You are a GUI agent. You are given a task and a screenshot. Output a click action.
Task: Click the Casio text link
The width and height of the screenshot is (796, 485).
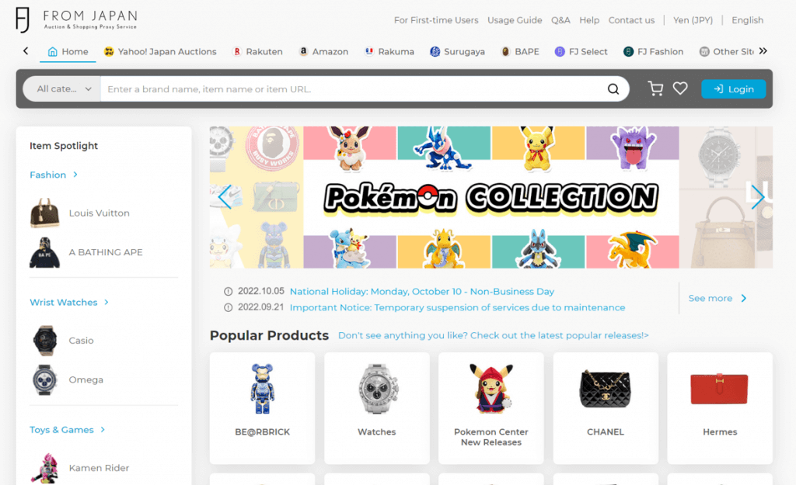click(81, 341)
